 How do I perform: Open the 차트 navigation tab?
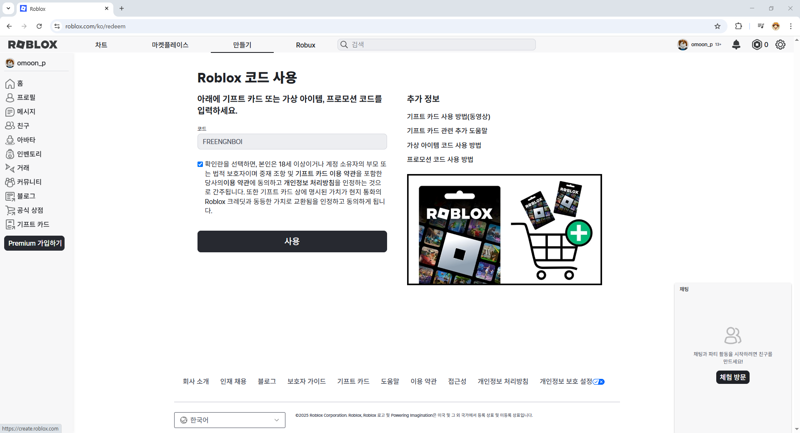point(101,45)
